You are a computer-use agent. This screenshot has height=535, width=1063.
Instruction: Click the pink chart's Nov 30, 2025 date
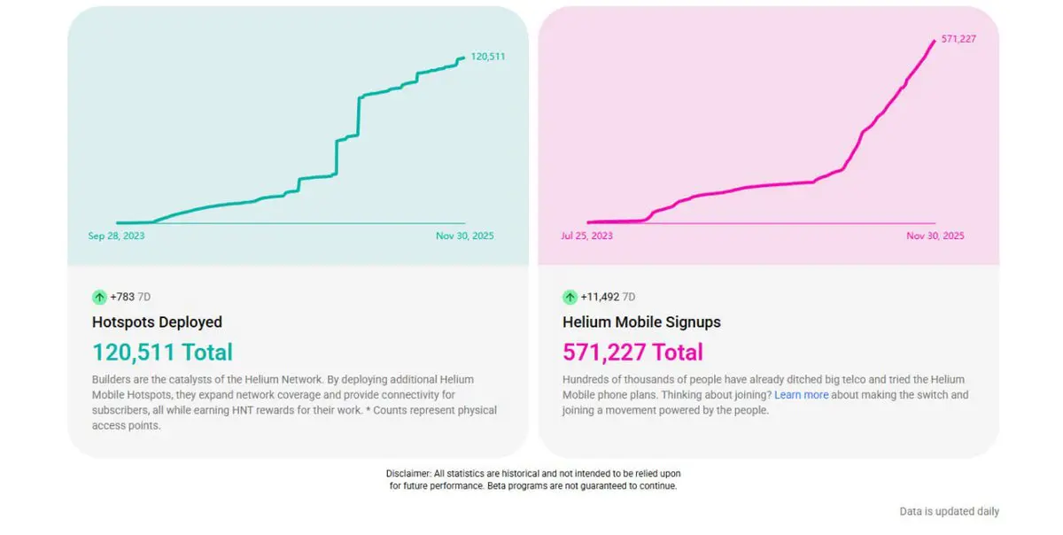(x=935, y=236)
